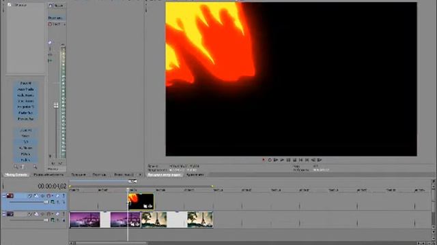Screen dimensions: 437x245
Task: Click round automation icon above master meter
Action: (50, 42)
